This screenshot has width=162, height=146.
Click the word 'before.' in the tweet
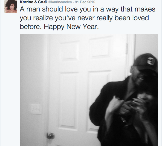click(31, 27)
